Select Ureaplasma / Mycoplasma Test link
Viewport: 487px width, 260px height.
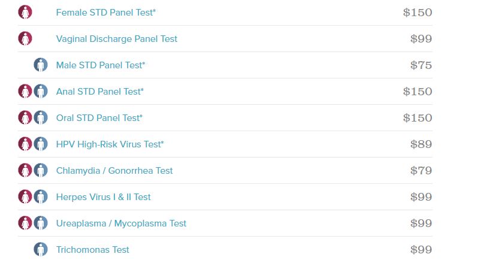(121, 223)
